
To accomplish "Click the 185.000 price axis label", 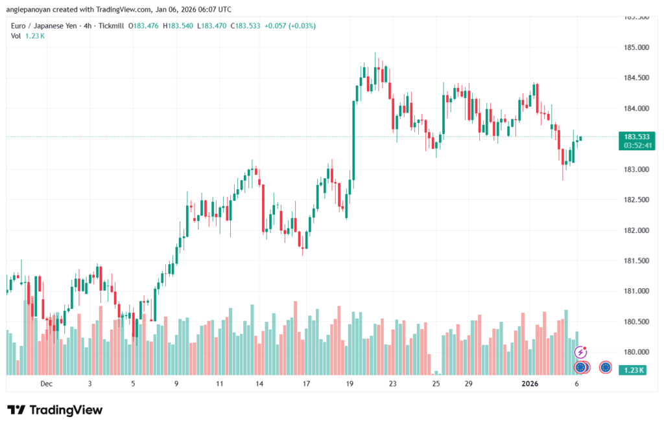I will (635, 48).
